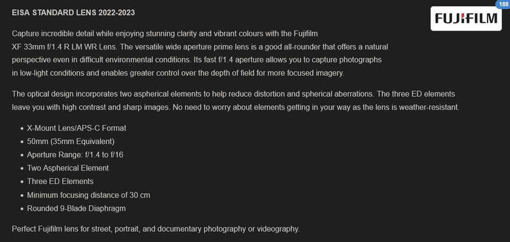Image resolution: width=510 pixels, height=242 pixels.
Task: Click the Rounded 9-Blade Diaphragm bullet
Action: point(76,208)
